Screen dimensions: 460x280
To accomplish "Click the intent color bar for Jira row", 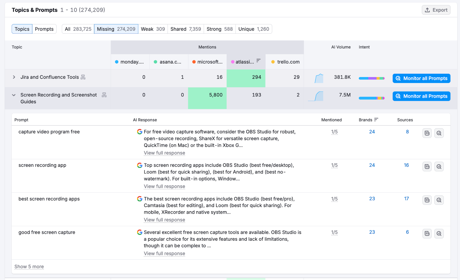I will (371, 78).
